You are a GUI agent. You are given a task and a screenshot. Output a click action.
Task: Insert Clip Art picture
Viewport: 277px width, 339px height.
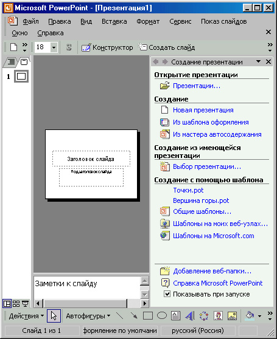point(218,316)
